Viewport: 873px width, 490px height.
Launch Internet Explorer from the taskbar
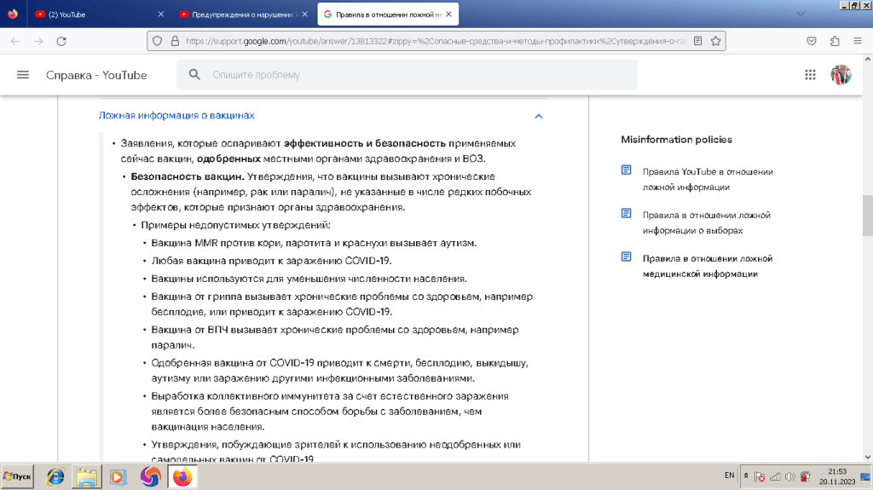coord(55,476)
